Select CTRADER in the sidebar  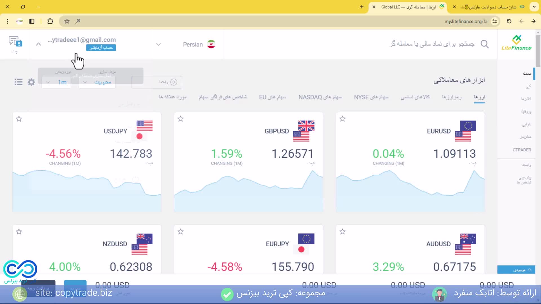click(521, 150)
